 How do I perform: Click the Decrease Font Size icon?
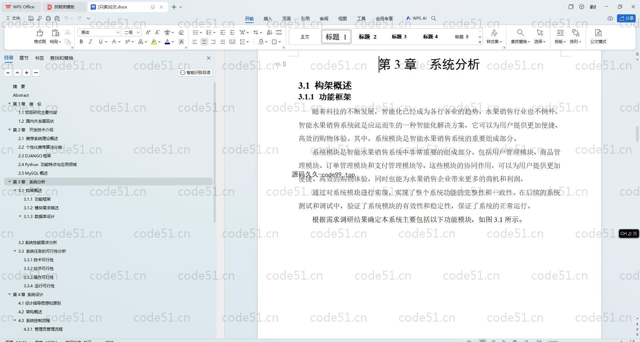click(x=157, y=32)
